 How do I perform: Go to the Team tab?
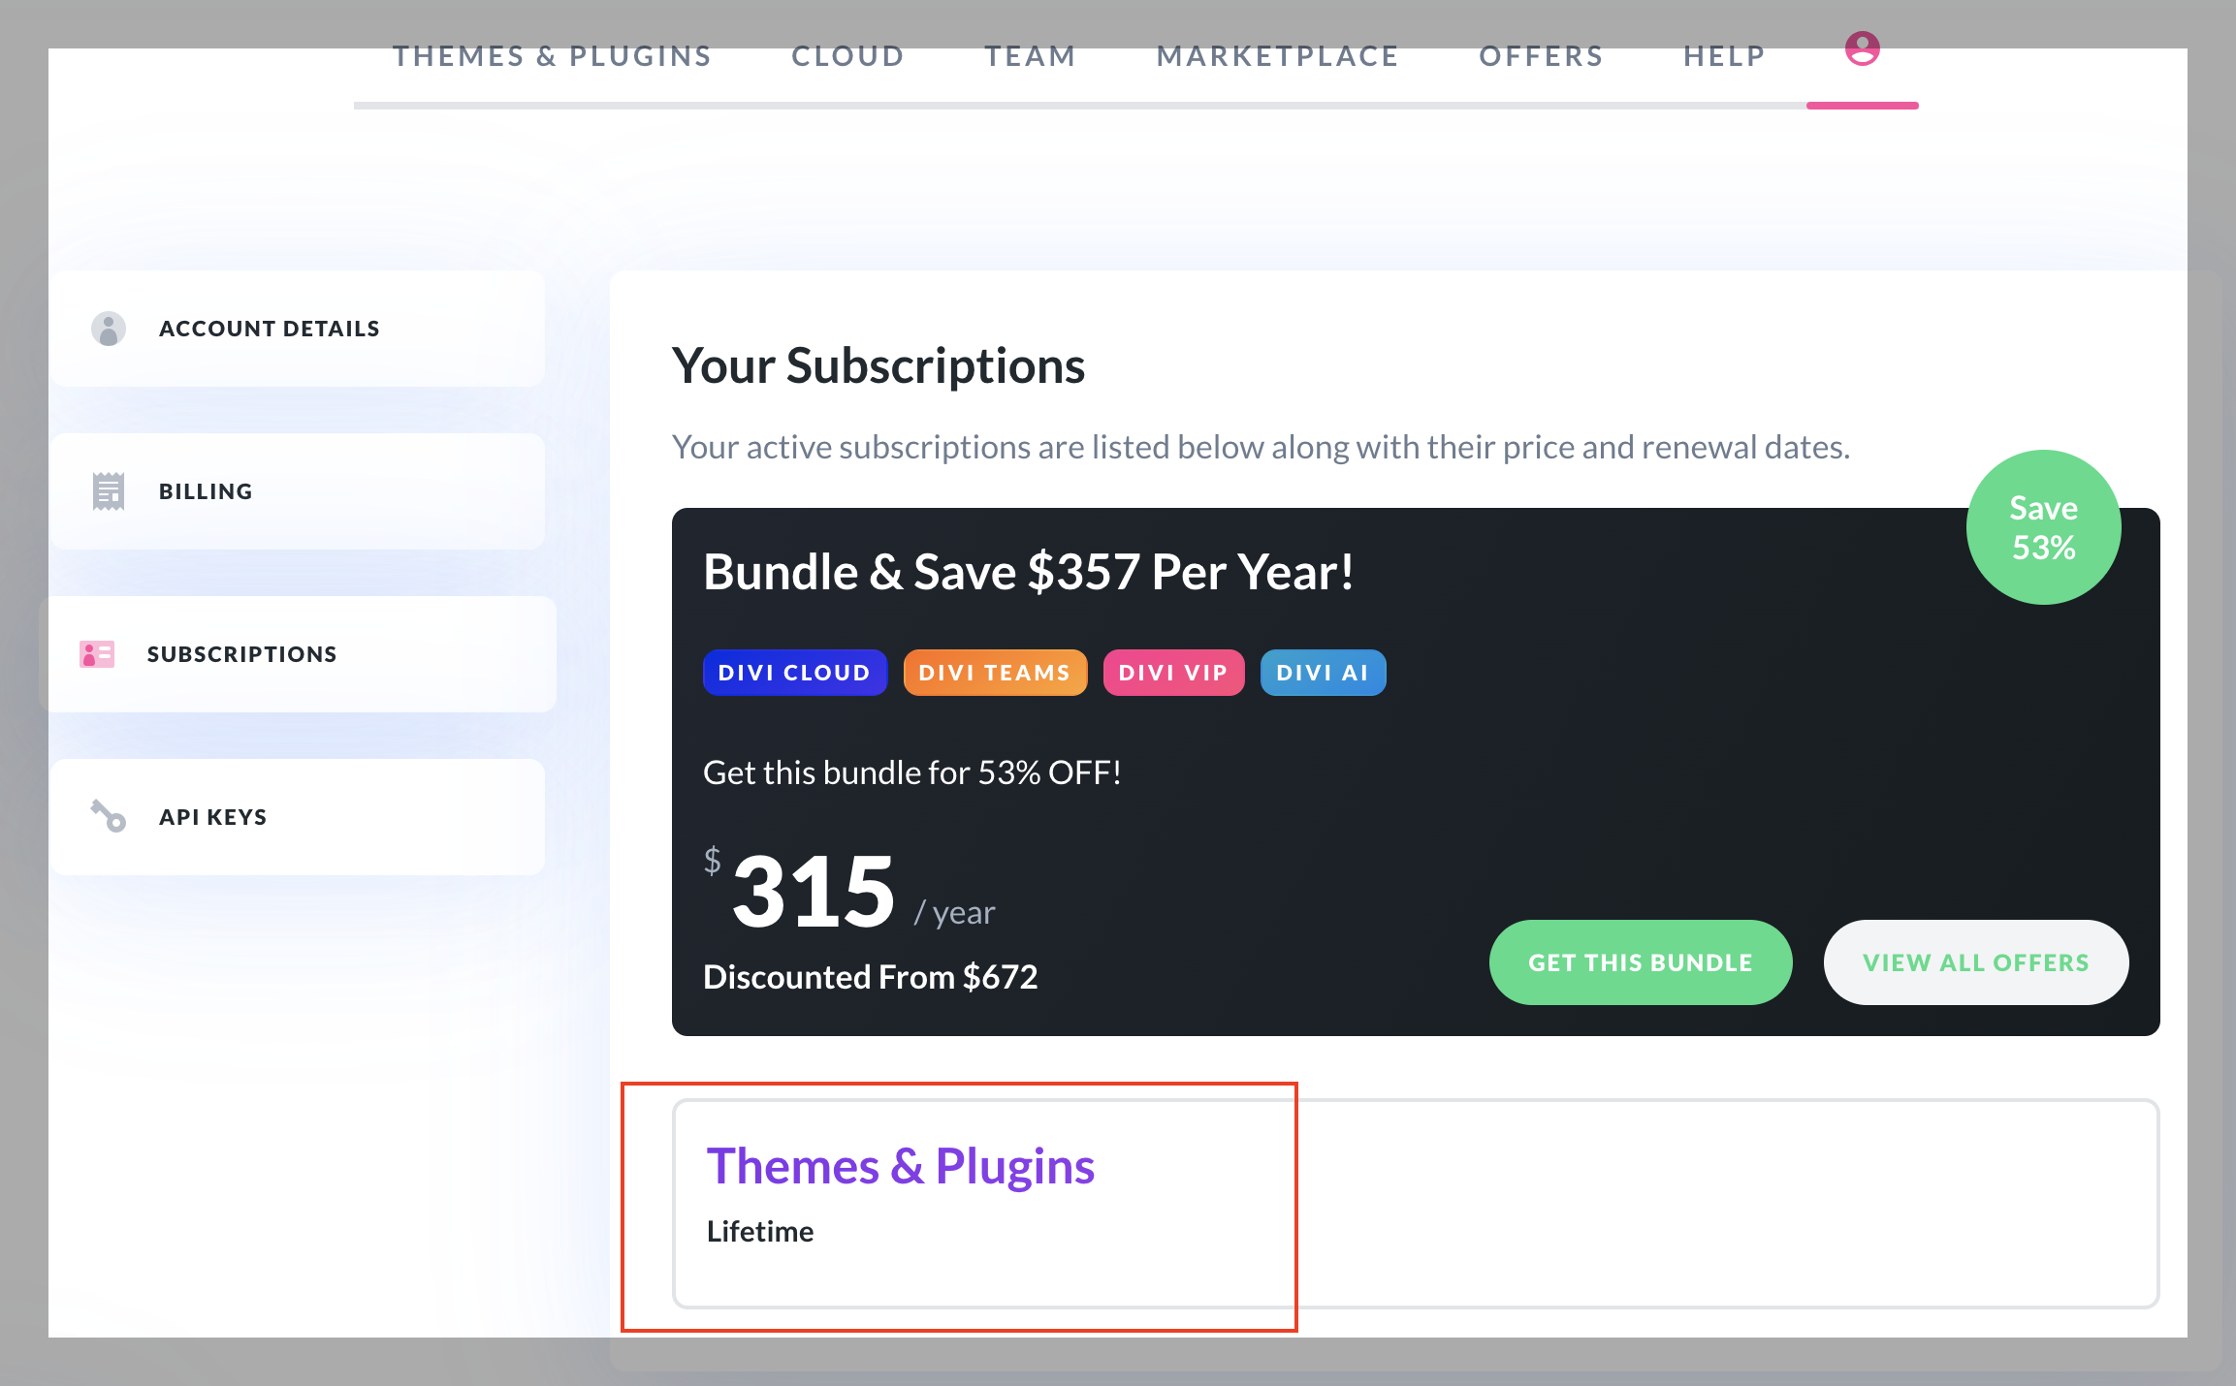[x=1031, y=56]
